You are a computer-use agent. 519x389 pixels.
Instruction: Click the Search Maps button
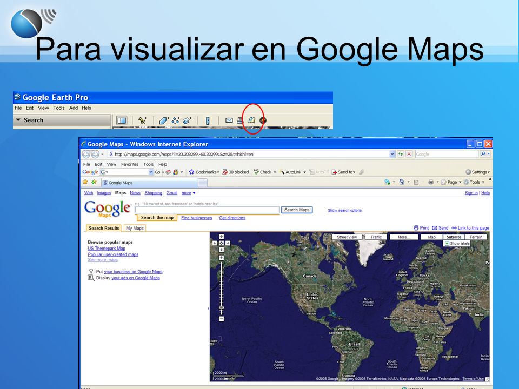click(297, 210)
